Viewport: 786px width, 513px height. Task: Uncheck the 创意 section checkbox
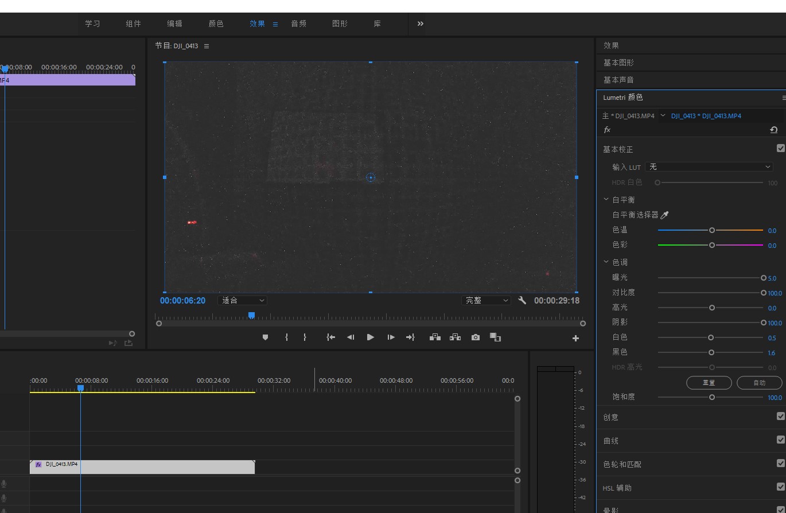[x=780, y=416]
